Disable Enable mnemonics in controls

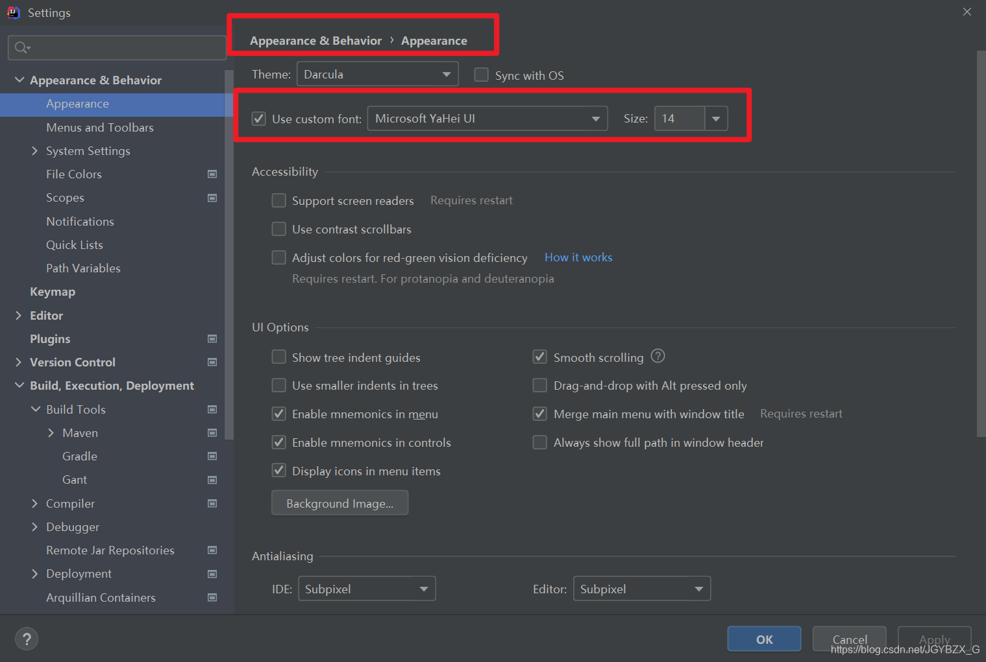278,442
